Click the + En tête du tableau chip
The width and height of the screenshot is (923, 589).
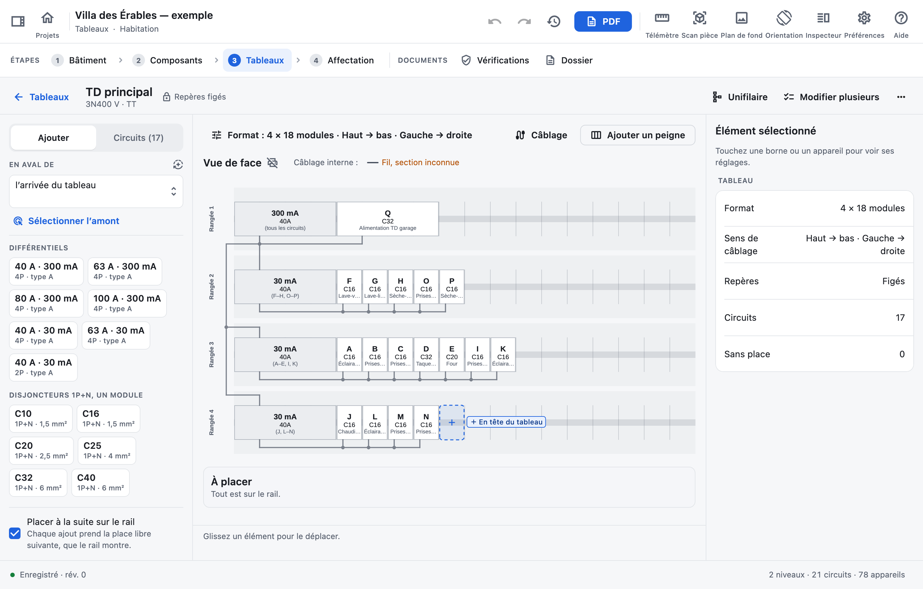(506, 422)
